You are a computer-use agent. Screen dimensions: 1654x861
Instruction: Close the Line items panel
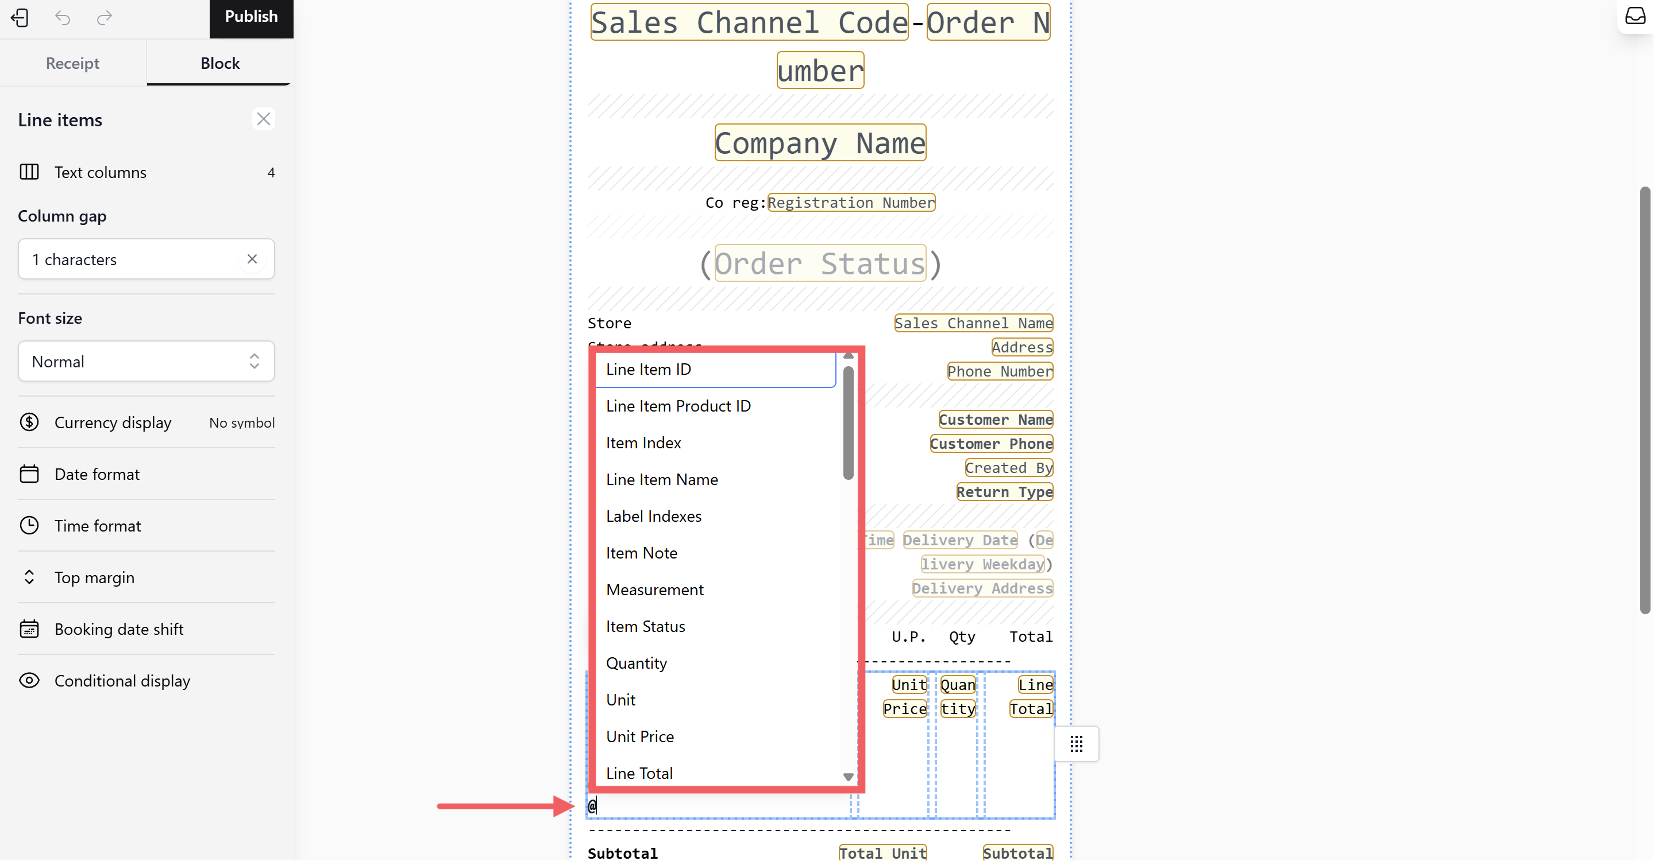[x=263, y=119]
